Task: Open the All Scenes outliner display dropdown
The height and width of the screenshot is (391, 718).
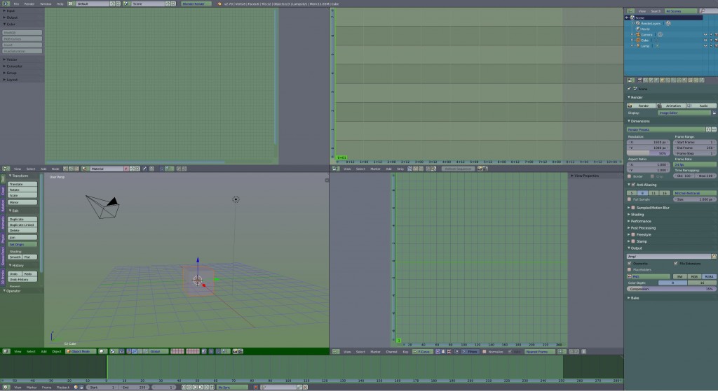Action: click(680, 11)
